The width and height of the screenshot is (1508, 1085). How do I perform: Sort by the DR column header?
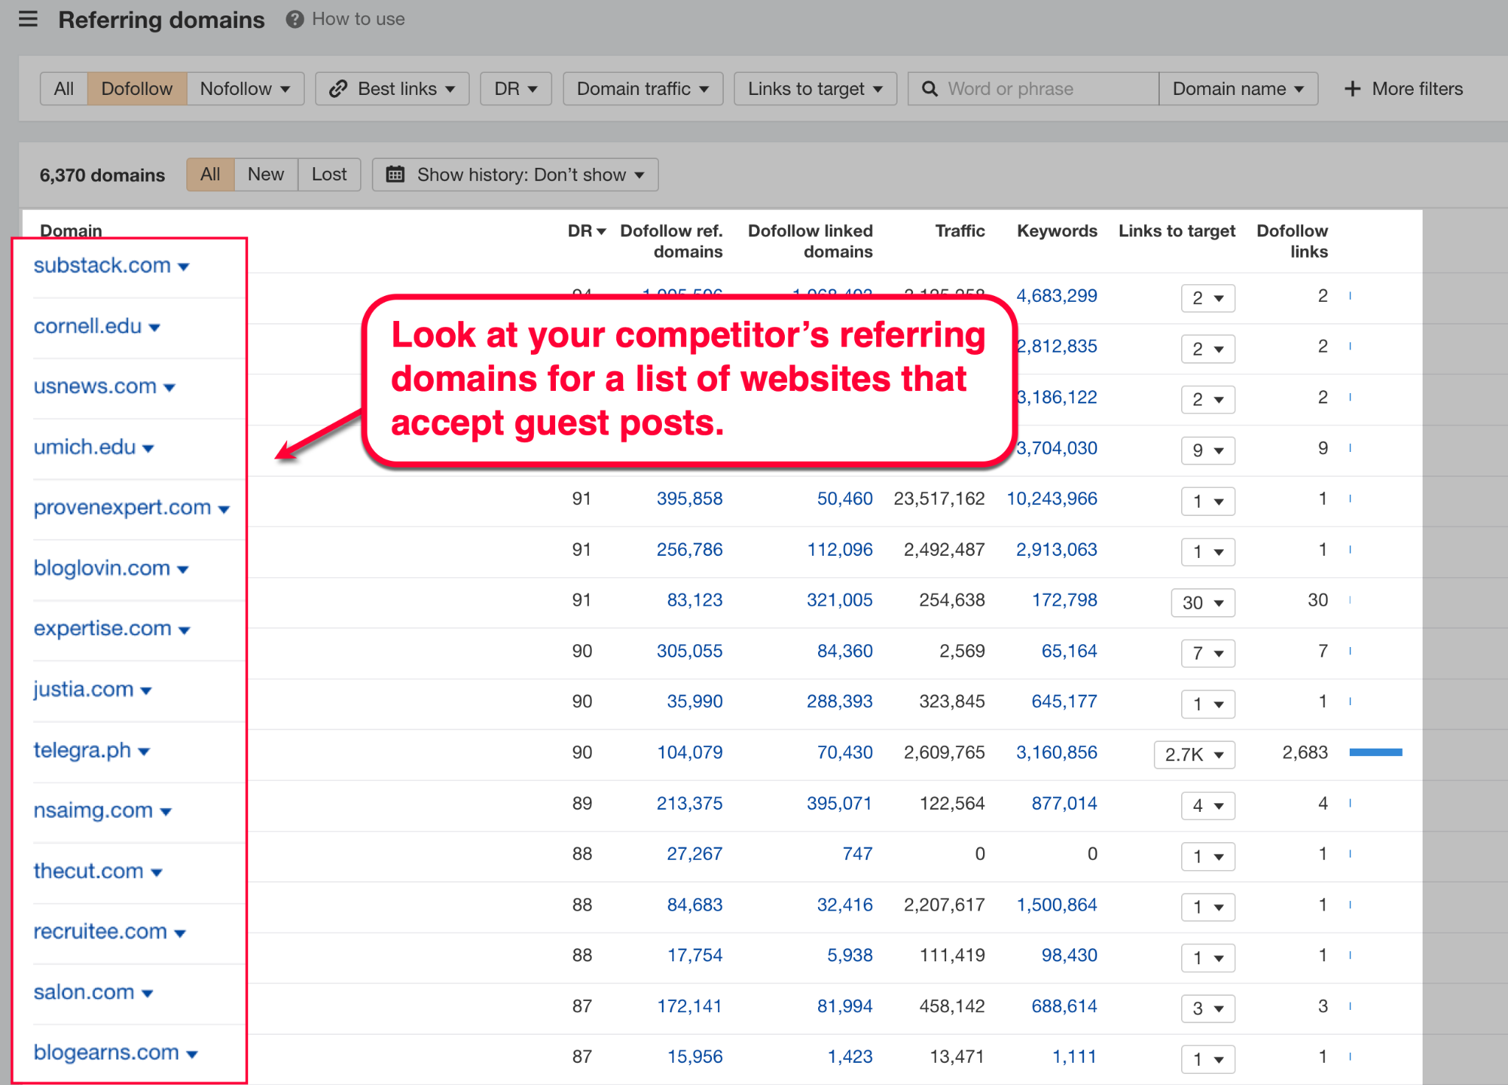tap(586, 231)
